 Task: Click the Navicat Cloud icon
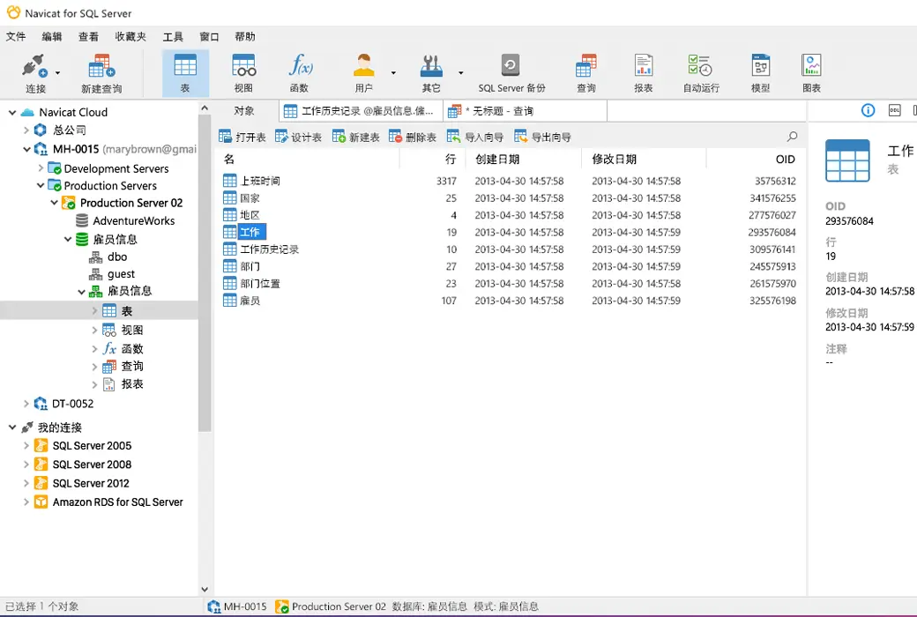[27, 112]
